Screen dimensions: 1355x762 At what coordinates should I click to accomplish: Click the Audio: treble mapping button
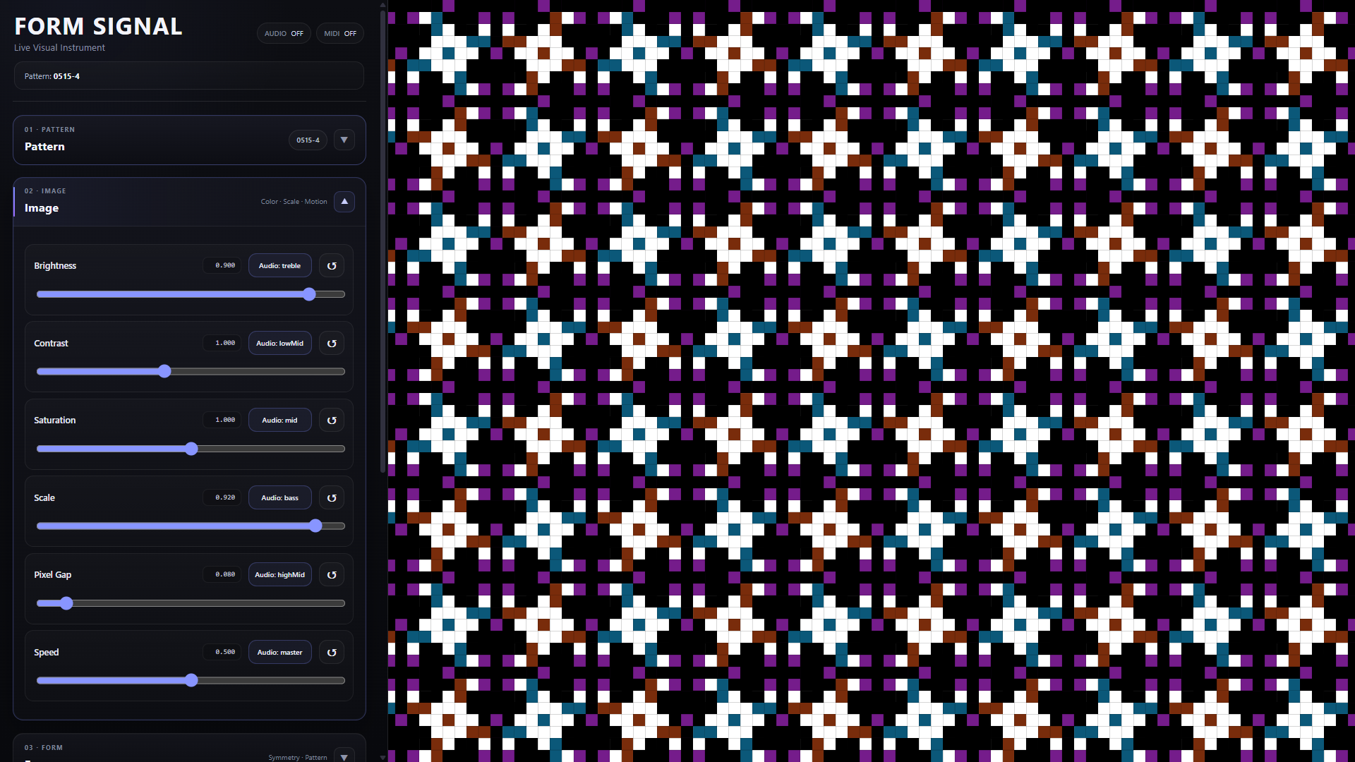(x=279, y=266)
